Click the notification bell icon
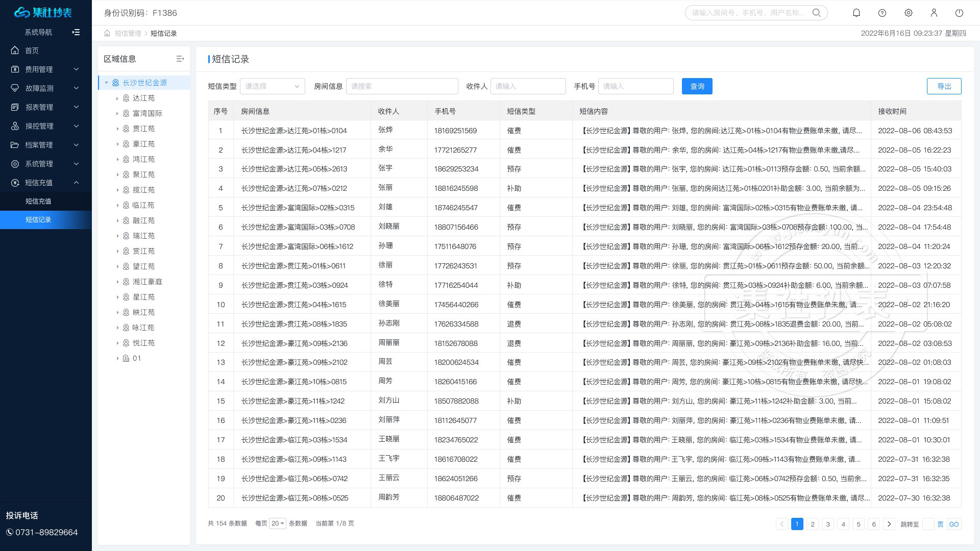Image resolution: width=980 pixels, height=551 pixels. [x=856, y=13]
